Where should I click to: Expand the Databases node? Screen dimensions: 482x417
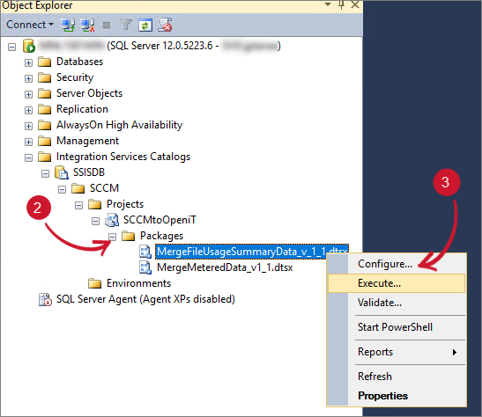click(x=28, y=62)
